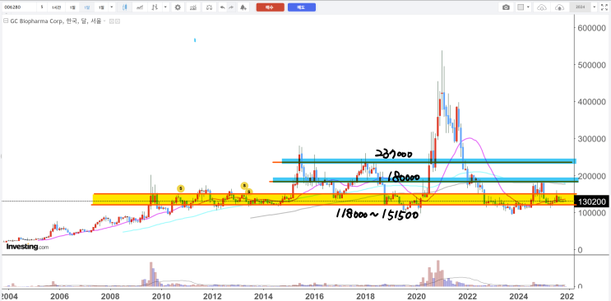Take a chart snapshot with camera icon
Image resolution: width=611 pixels, height=301 pixels.
pyautogui.click(x=506, y=7)
